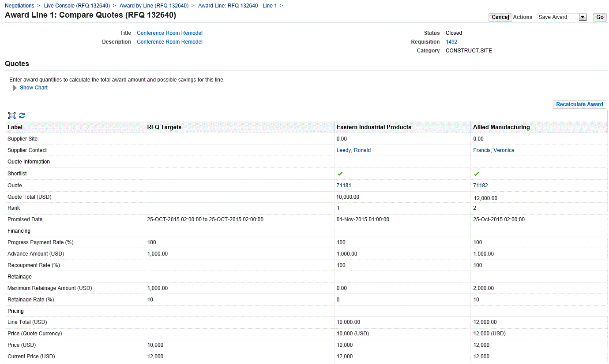Image resolution: width=609 pixels, height=364 pixels.
Task: Open supplier contact Francis, Veronica
Action: (494, 150)
